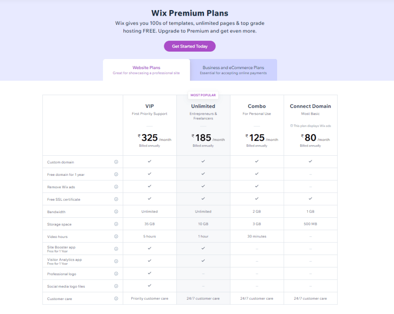Open Business and eCommerce Plans tab

click(x=233, y=70)
